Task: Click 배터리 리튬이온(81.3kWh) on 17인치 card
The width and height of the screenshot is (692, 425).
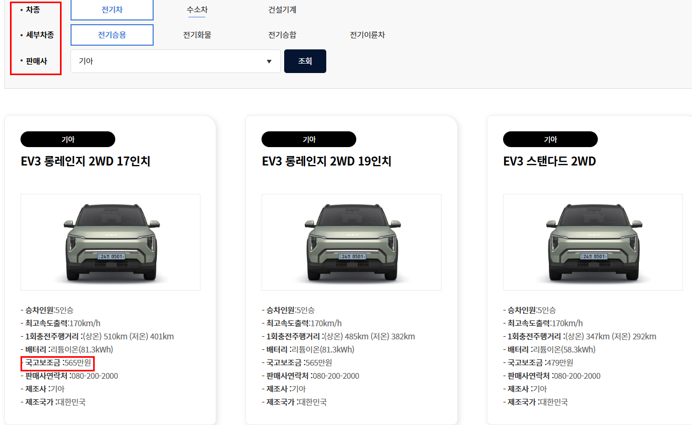Action: click(67, 349)
